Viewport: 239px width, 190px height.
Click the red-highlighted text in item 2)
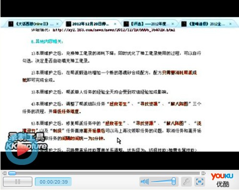179,73
